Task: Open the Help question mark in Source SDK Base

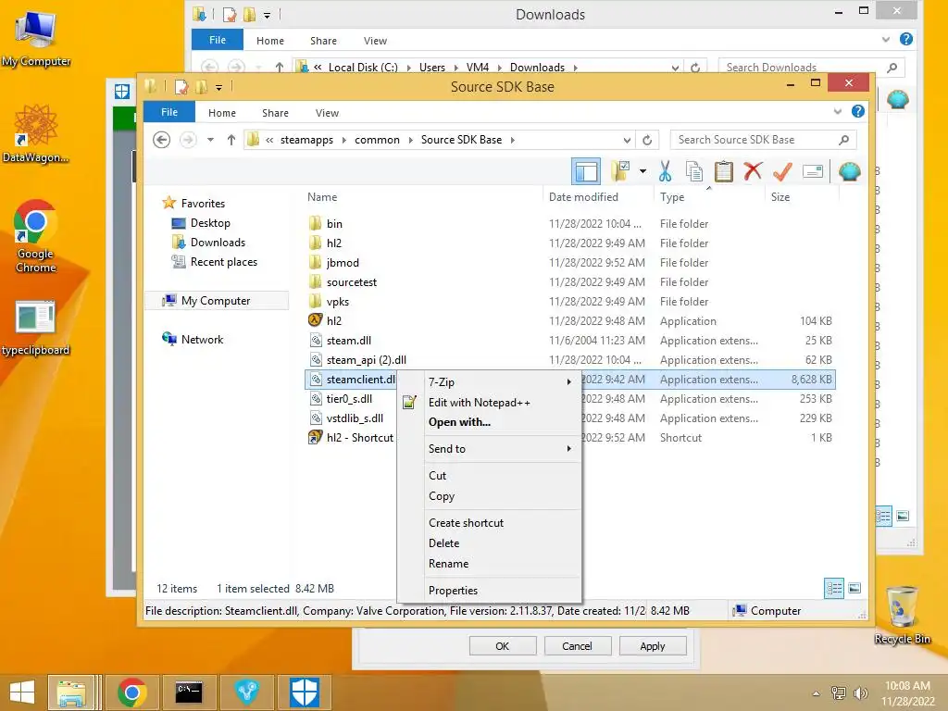Action: (x=857, y=111)
